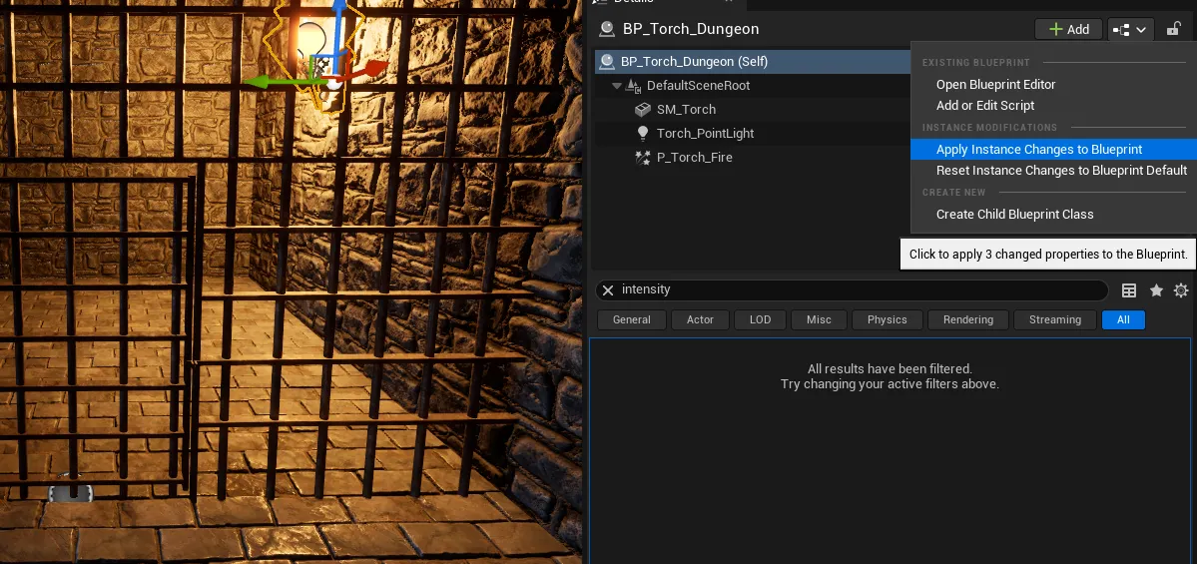Viewport: 1197px width, 564px height.
Task: Select the Actor filter
Action: click(x=700, y=319)
